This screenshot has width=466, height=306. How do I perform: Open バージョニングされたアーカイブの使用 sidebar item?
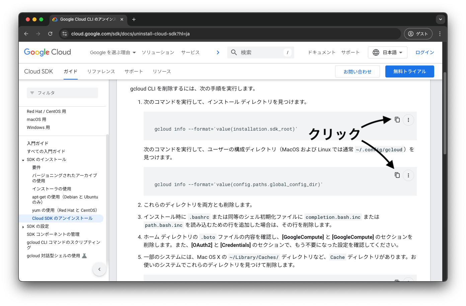click(65, 178)
